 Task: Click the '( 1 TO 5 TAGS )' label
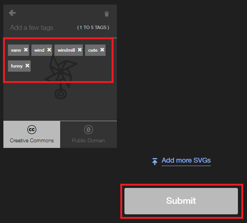pos(93,28)
